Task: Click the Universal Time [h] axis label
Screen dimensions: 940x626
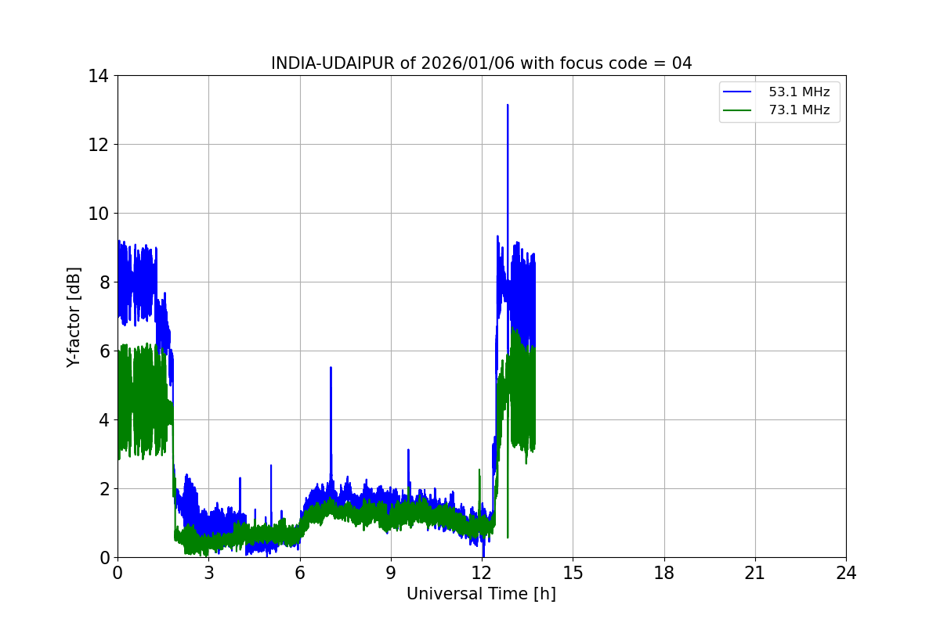Action: tap(481, 595)
